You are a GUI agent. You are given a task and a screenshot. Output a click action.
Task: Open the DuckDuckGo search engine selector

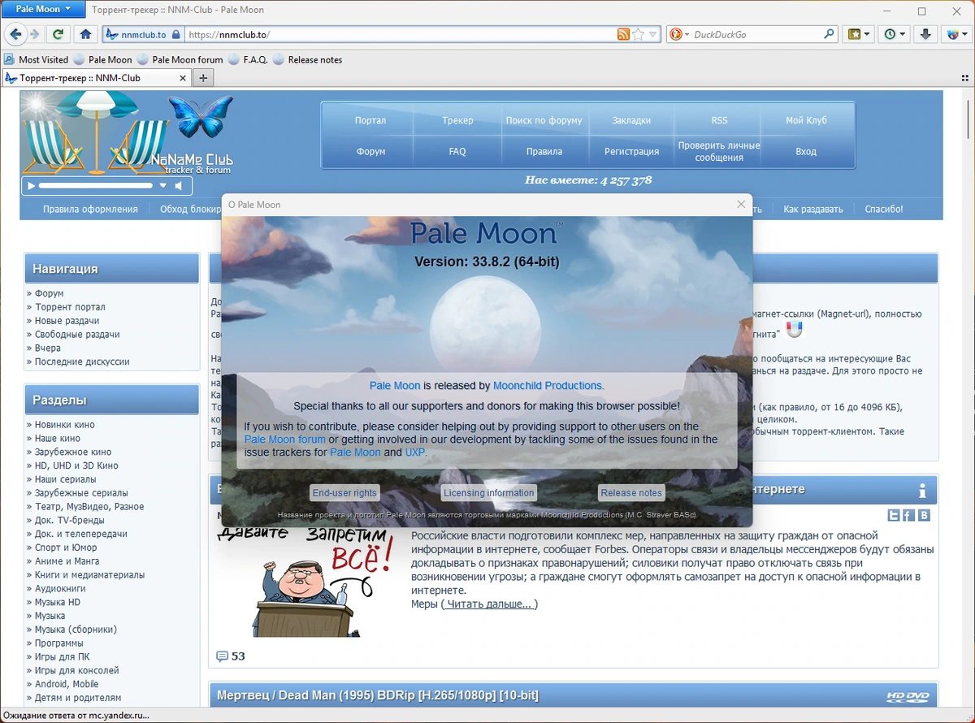(x=679, y=34)
